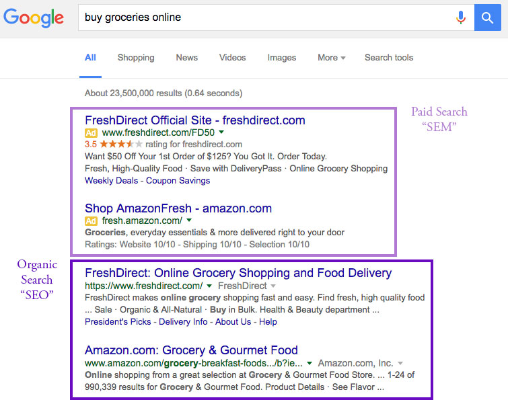Activate voice search microphone icon
The width and height of the screenshot is (508, 400).
[x=461, y=17]
